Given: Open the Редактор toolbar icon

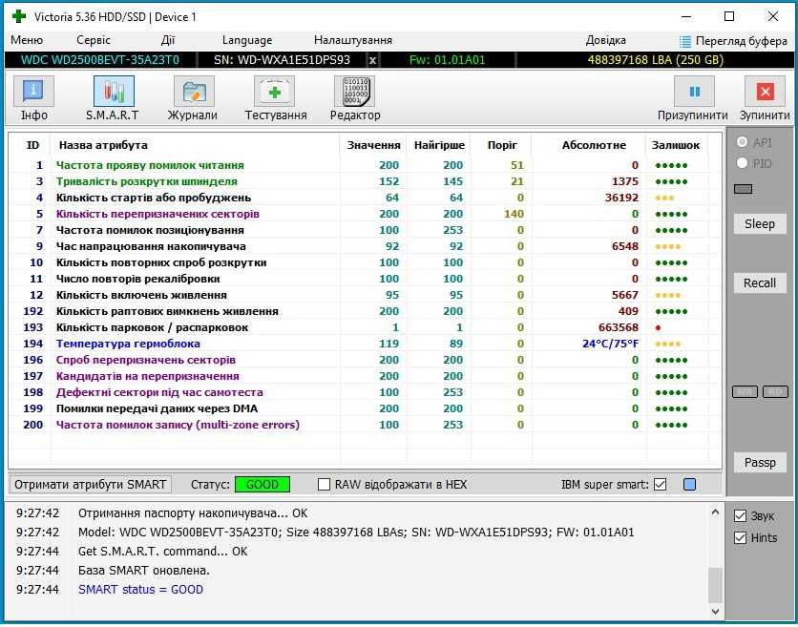Looking at the screenshot, I should pos(354,93).
